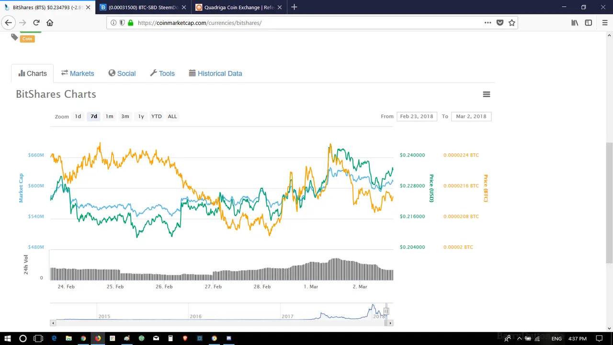Click the navigator left scroll arrow
This screenshot has width=613, height=345.
53,323
